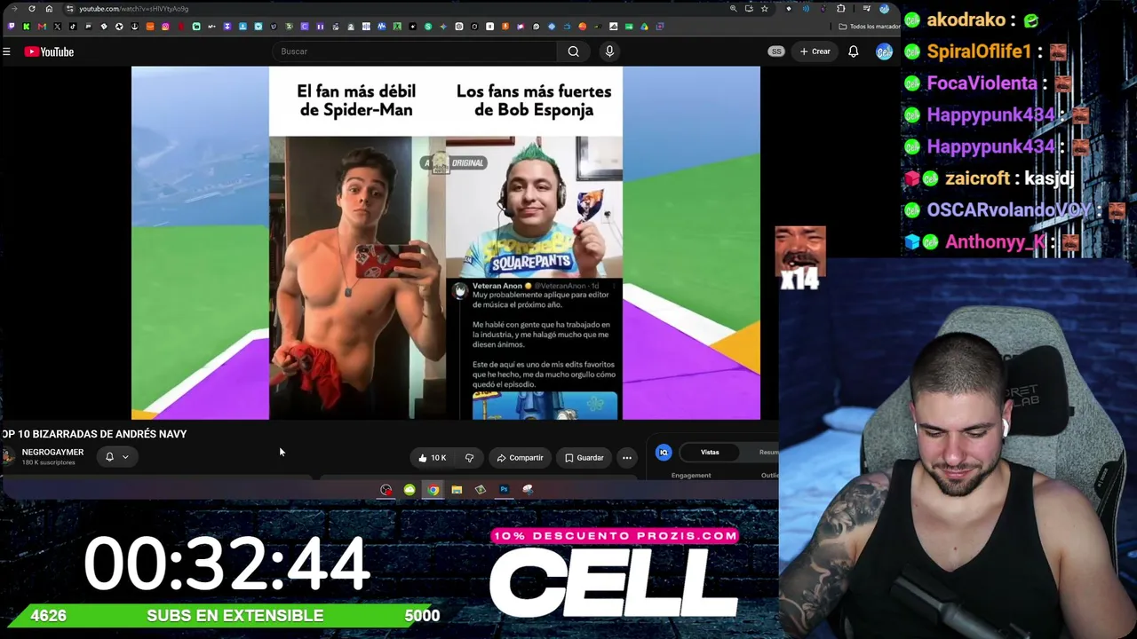This screenshot has height=639, width=1137.
Task: Like the video with 10 K likes
Action: (433, 458)
